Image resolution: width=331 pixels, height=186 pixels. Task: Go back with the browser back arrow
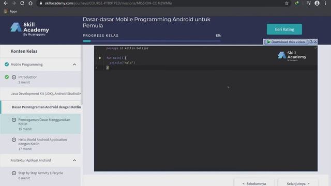coord(6,3)
